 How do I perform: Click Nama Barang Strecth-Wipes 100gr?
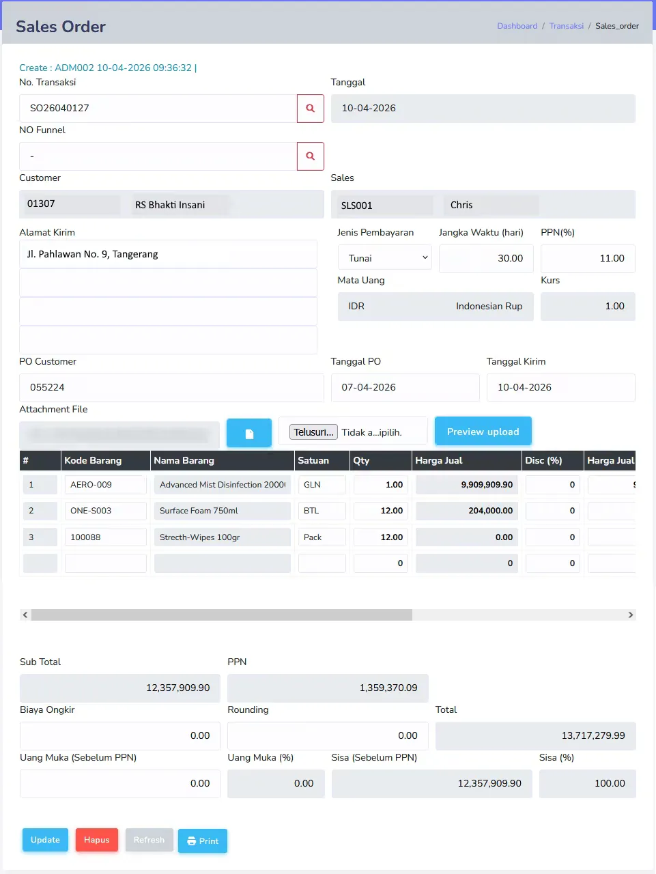223,537
